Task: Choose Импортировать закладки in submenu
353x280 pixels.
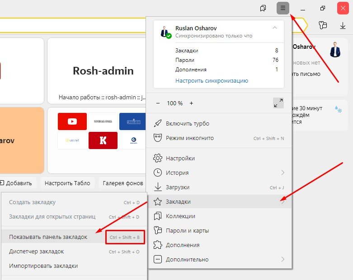Action: (74, 266)
